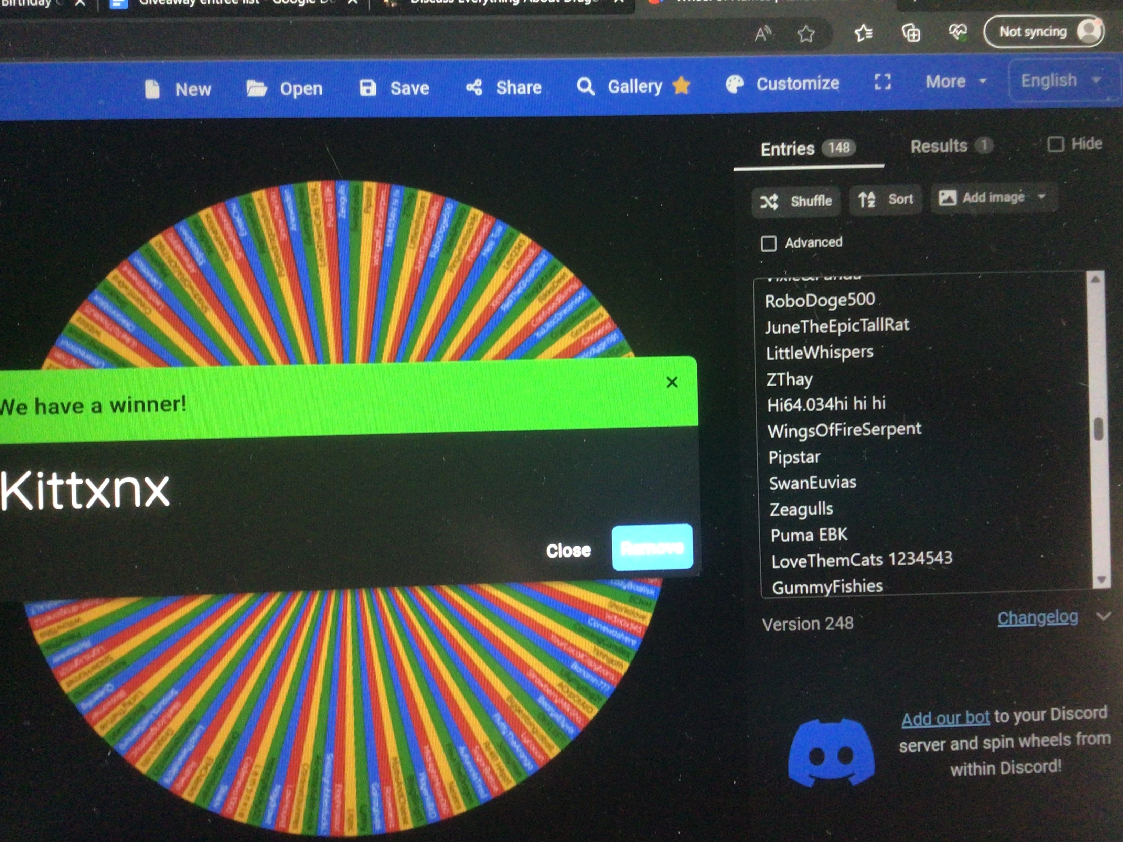Add this page to favorites star
Viewport: 1123px width, 842px height.
(806, 34)
